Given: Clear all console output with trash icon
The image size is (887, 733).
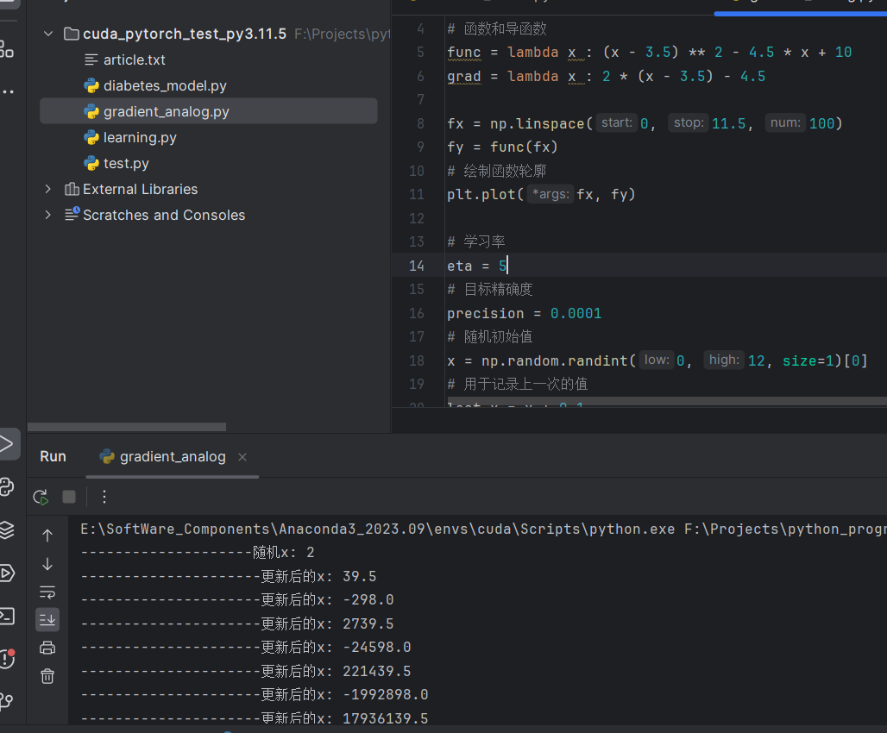Looking at the screenshot, I should pos(47,676).
